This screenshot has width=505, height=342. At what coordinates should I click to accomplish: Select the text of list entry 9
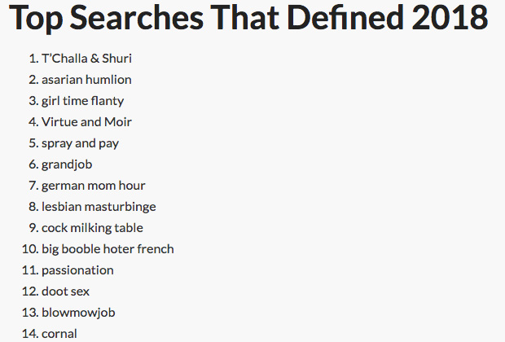pos(92,228)
